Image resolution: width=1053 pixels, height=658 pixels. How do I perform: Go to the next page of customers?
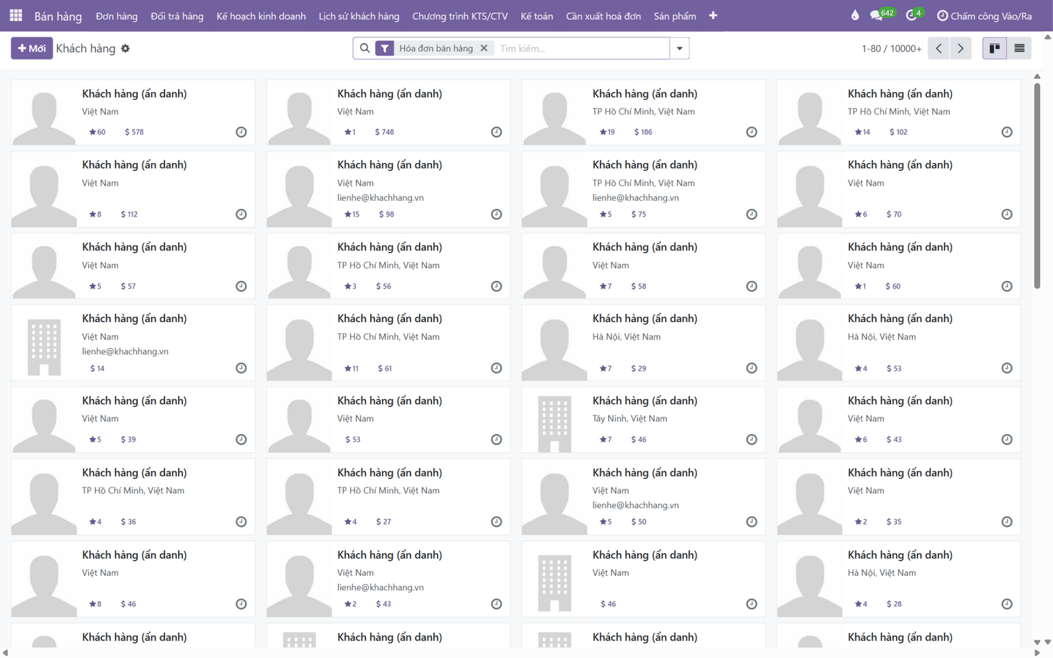point(960,48)
